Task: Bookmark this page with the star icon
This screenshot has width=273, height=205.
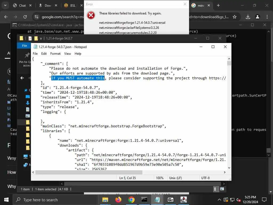Action: pyautogui.click(x=235, y=17)
